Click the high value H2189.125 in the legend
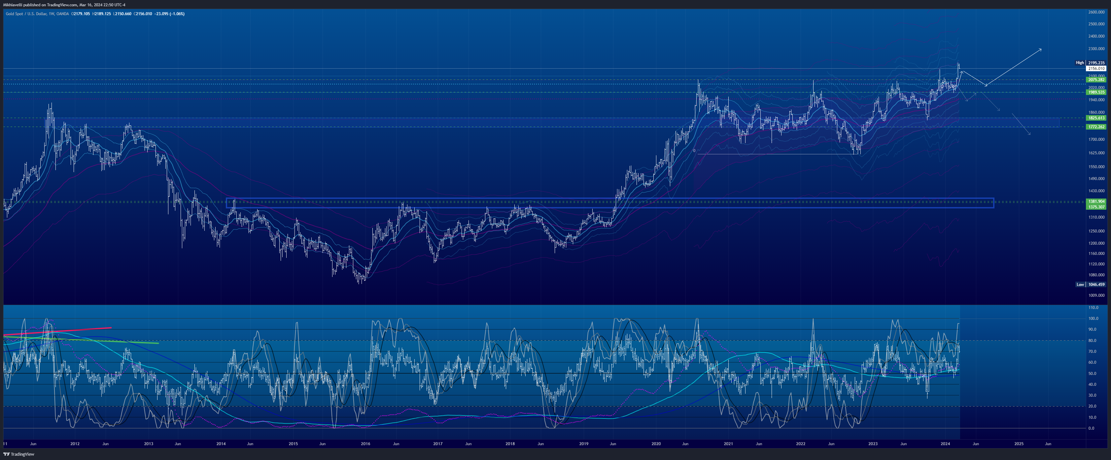Viewport: 1111px width, 460px height. 102,14
